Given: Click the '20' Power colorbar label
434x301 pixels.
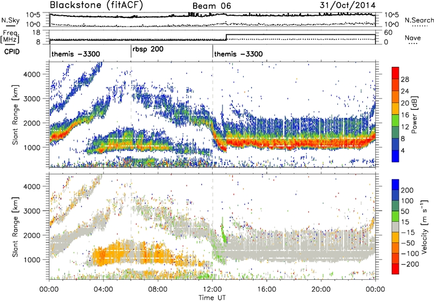Looking at the screenshot, I should tap(405, 103).
